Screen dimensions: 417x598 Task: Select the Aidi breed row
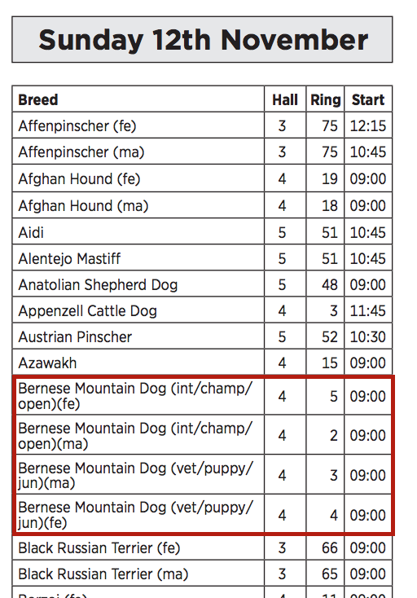coord(203,232)
